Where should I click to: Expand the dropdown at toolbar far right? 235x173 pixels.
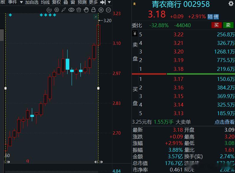(109, 2)
